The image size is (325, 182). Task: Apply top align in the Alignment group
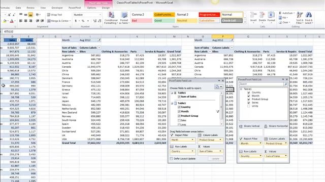coord(21,15)
